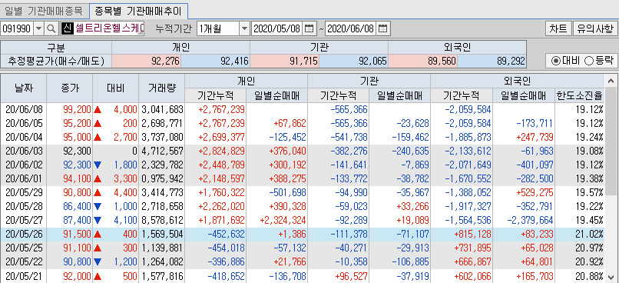Click 기관 daily net value -240,635
619x283 pixels.
pyautogui.click(x=411, y=151)
